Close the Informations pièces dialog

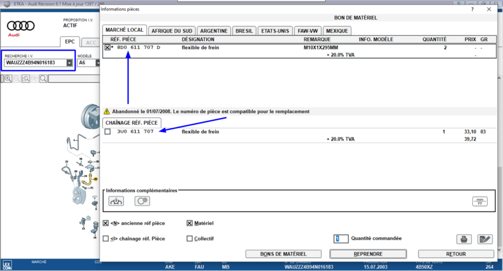pos(489,9)
